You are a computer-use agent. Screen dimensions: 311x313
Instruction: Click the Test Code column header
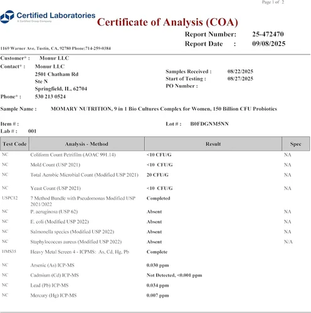14,144
